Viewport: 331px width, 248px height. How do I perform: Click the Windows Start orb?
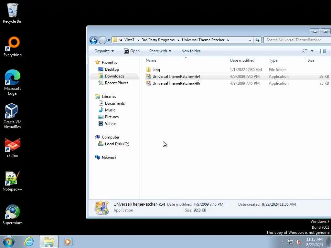tap(9, 242)
